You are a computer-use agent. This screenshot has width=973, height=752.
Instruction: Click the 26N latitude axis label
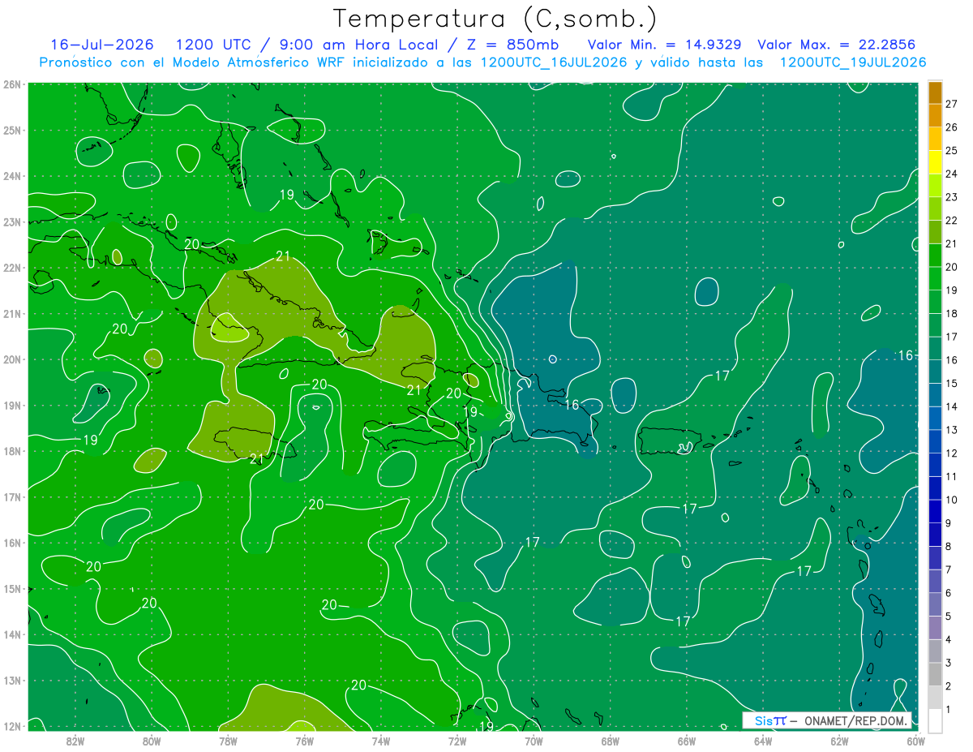click(x=12, y=84)
